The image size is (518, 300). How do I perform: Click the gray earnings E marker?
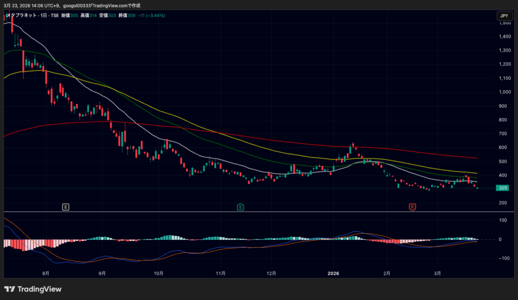[x=66, y=206]
